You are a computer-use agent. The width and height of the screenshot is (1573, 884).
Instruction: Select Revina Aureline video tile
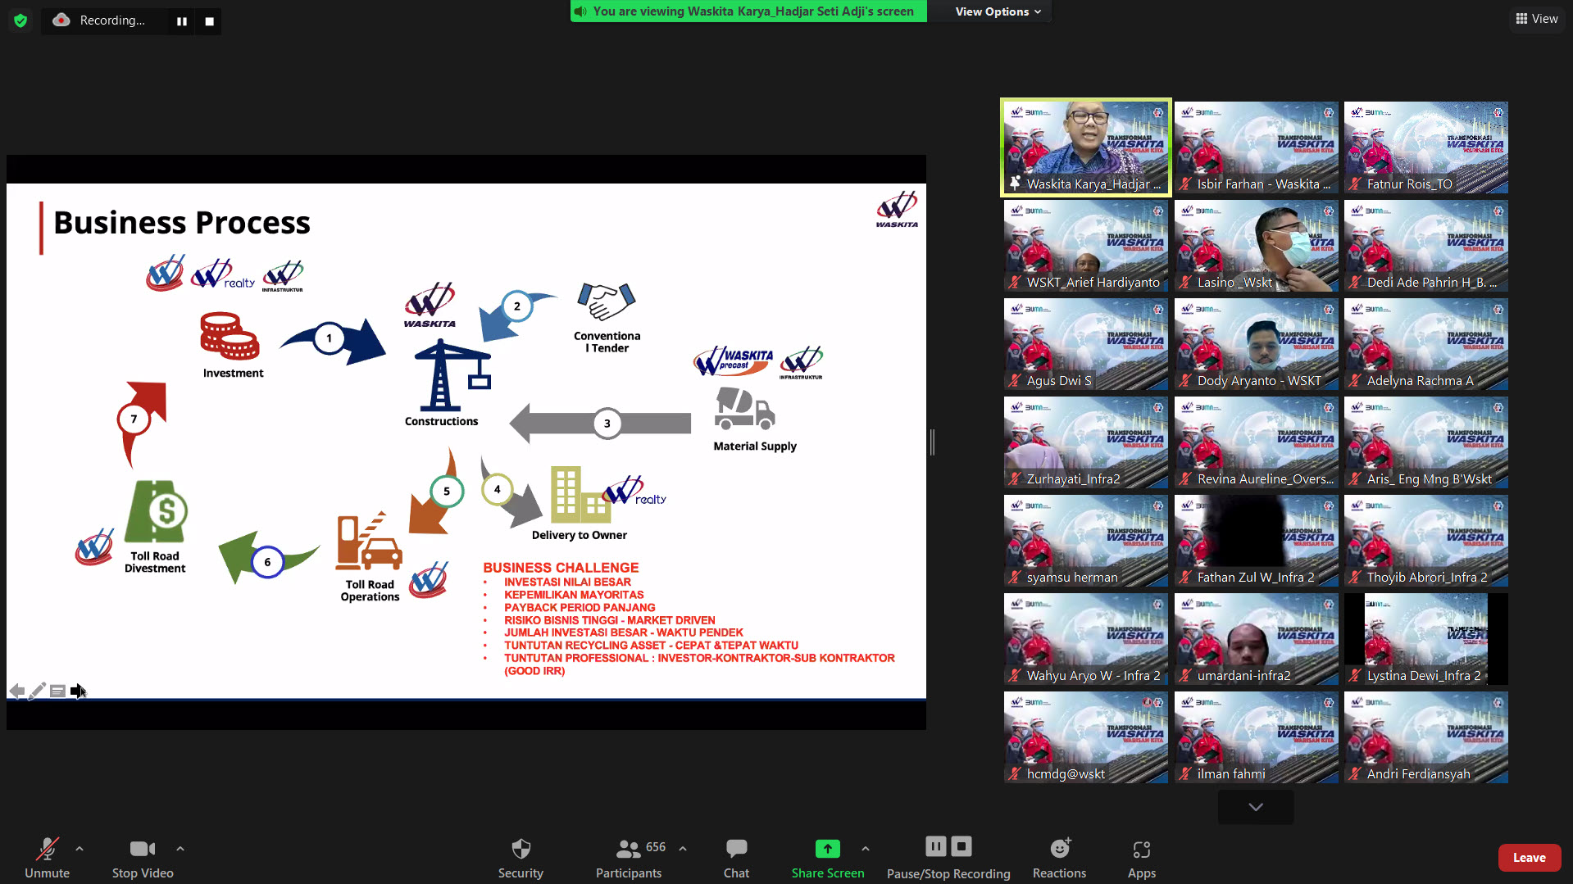coord(1256,442)
